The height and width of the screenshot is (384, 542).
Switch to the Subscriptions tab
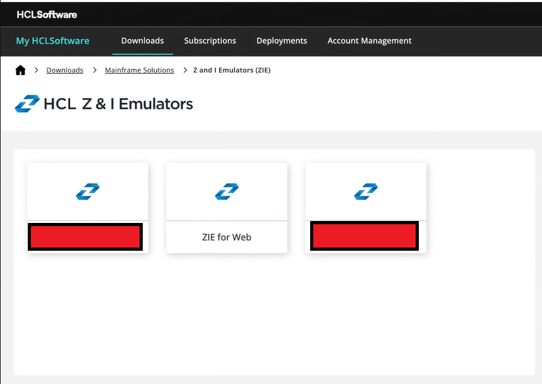pos(210,41)
